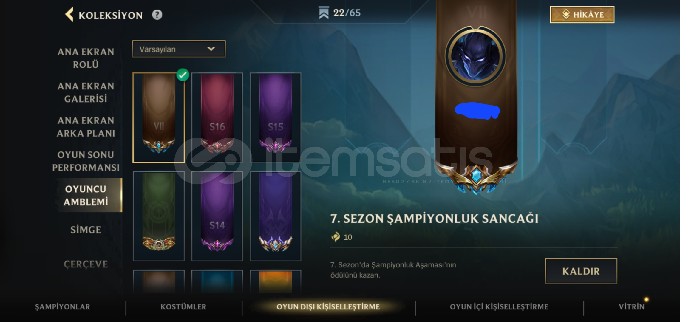The image size is (680, 322).
Task: Go back using the Koleksiyon arrow
Action: [x=69, y=15]
